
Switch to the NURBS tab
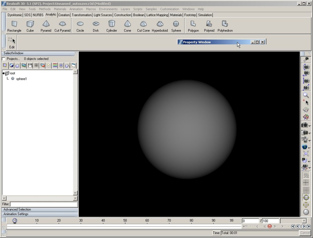(x=38, y=15)
